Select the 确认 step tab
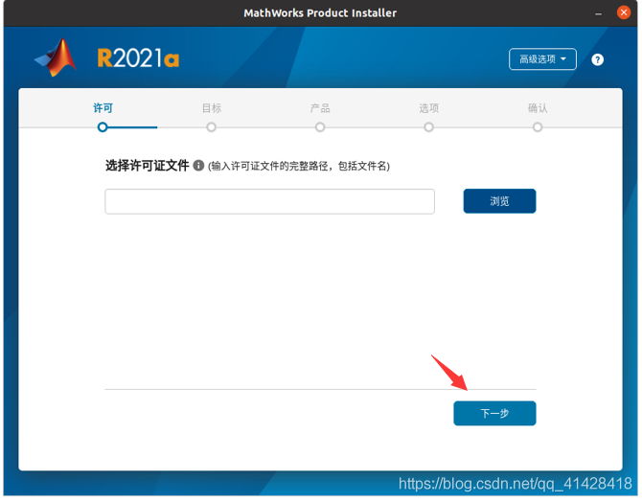The width and height of the screenshot is (642, 502). coord(538,108)
